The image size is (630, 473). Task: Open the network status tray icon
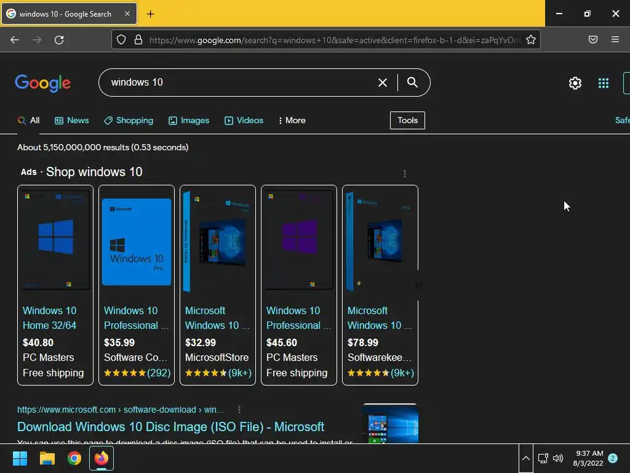click(543, 458)
